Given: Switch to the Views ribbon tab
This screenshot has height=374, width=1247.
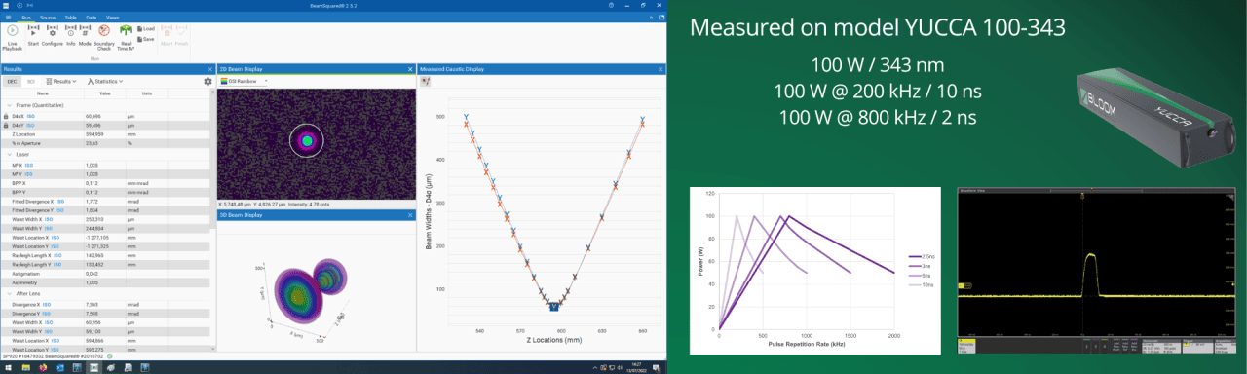Looking at the screenshot, I should pyautogui.click(x=113, y=17).
